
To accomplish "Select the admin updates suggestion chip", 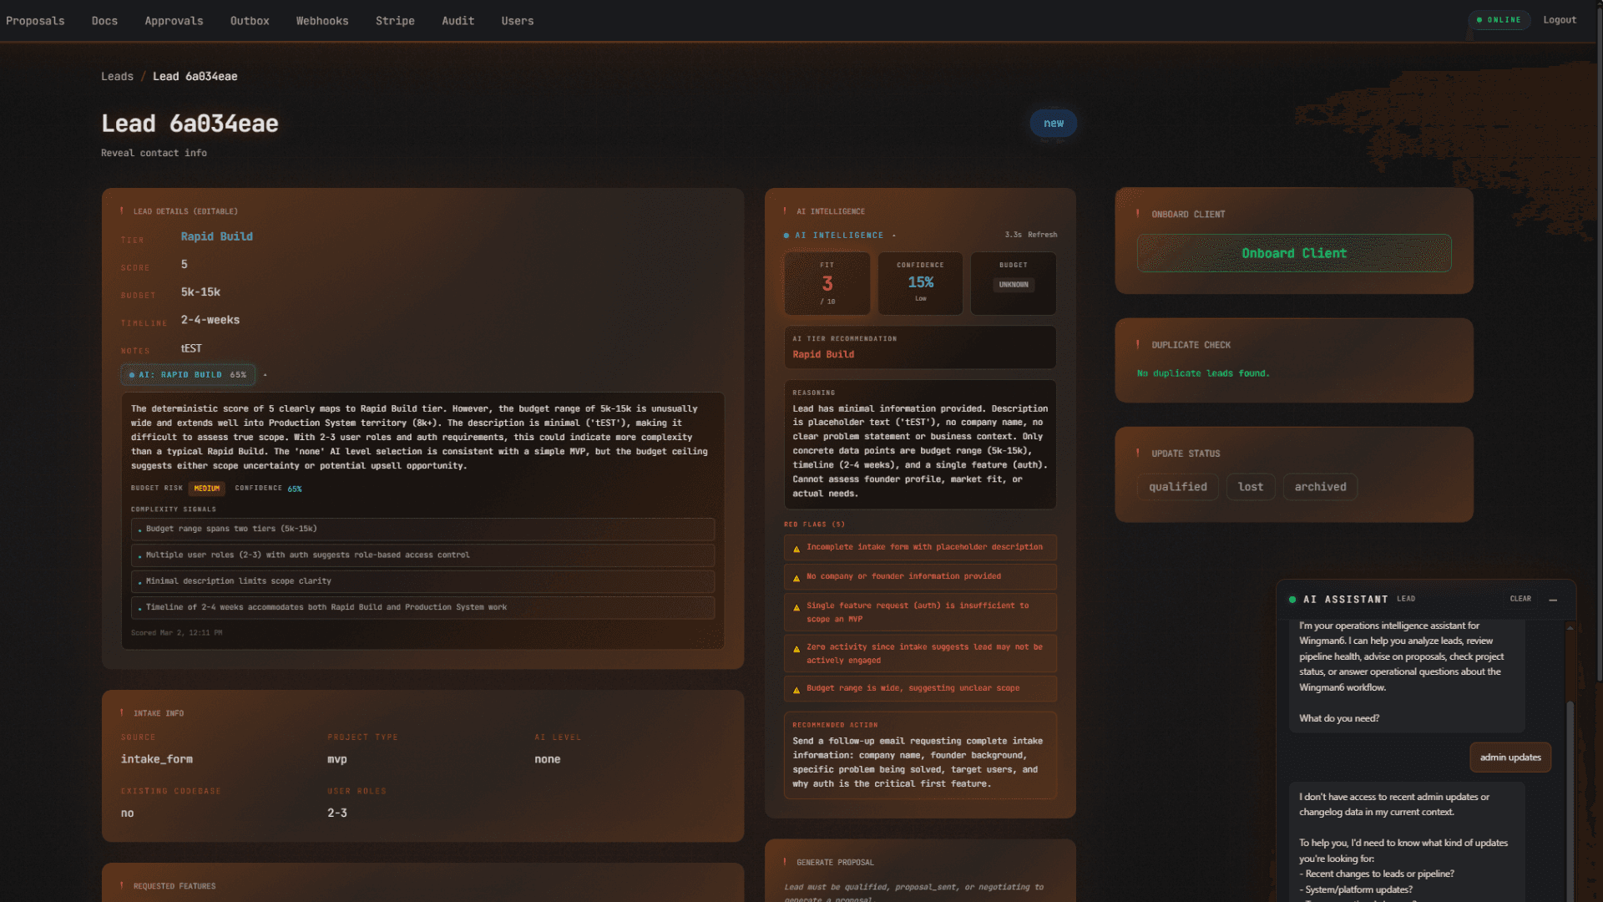I will pos(1509,758).
